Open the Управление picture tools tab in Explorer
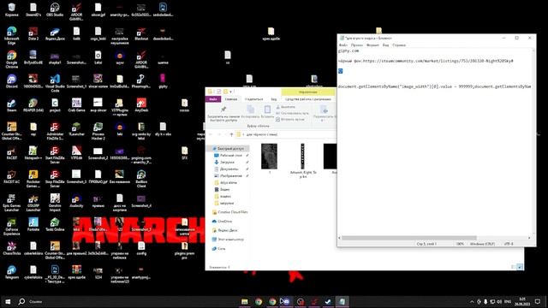Viewport: 548px width, 308px height. coord(308,92)
